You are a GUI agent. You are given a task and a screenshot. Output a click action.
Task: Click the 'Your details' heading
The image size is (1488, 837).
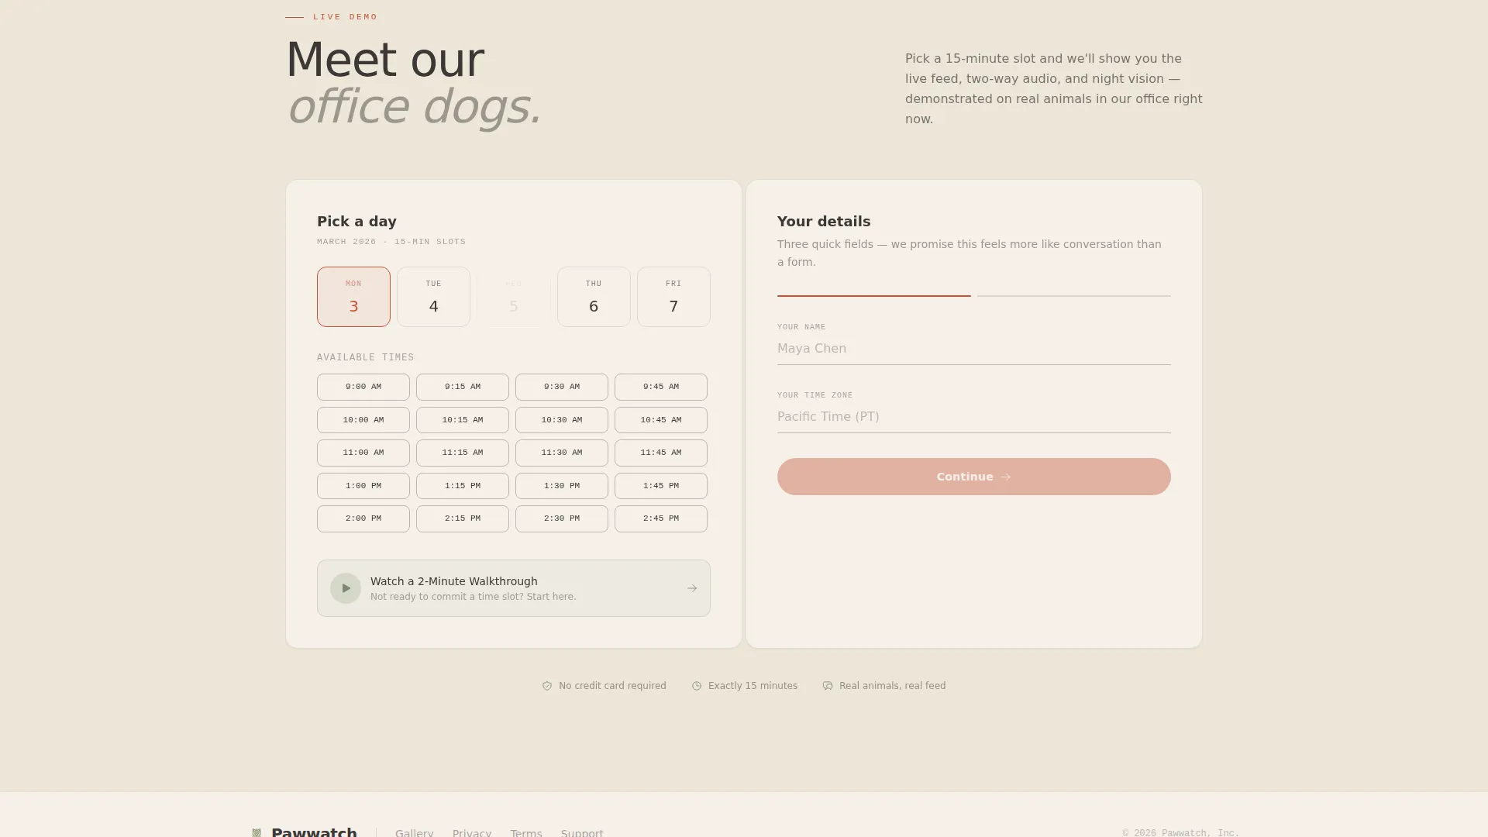click(x=824, y=222)
